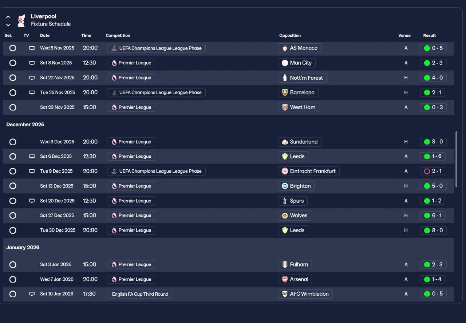Click the AS Monaco club crest
Screen dimensions: 466x323
pyautogui.click(x=285, y=48)
